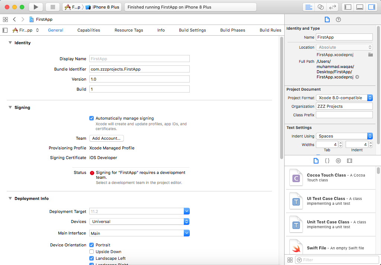Open the Location Absolute dropdown

344,47
